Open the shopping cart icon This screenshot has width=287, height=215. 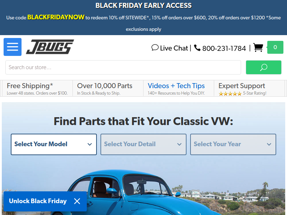[258, 48]
